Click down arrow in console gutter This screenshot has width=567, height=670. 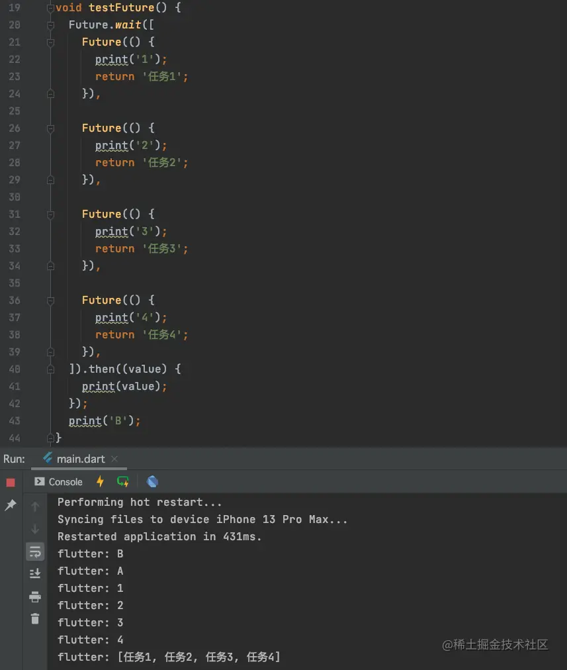coord(35,529)
